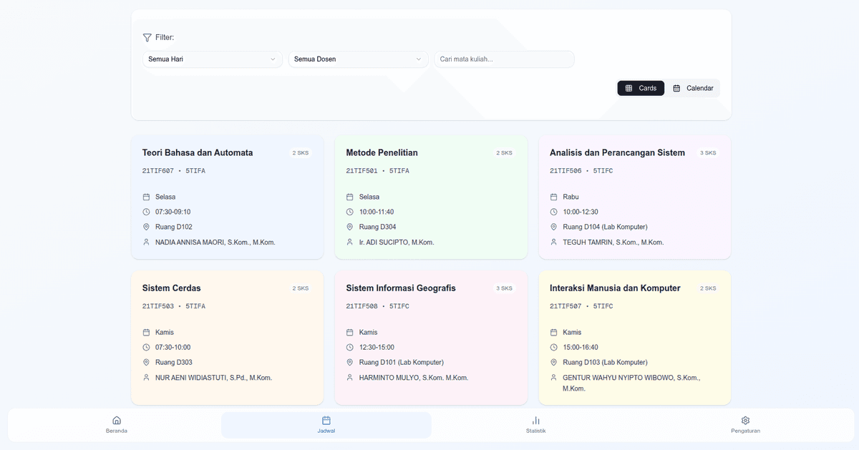
Task: Click lecturer person icon on Sistem Informasi Geografis card
Action: pyautogui.click(x=350, y=378)
